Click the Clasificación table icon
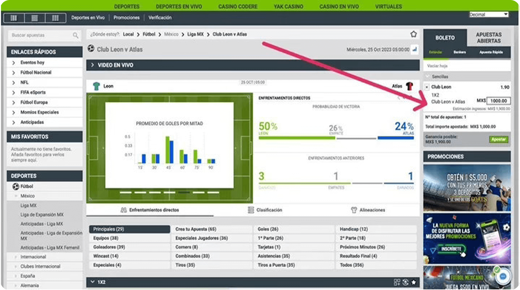The height and width of the screenshot is (290, 520). pyautogui.click(x=251, y=210)
